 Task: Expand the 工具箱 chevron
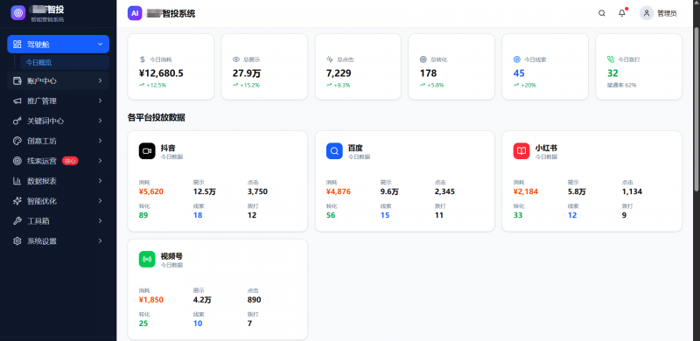click(100, 221)
